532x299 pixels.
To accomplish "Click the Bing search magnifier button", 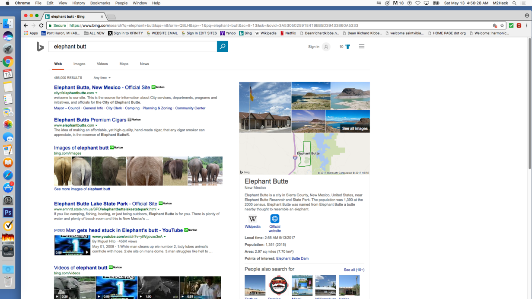I will pyautogui.click(x=222, y=47).
